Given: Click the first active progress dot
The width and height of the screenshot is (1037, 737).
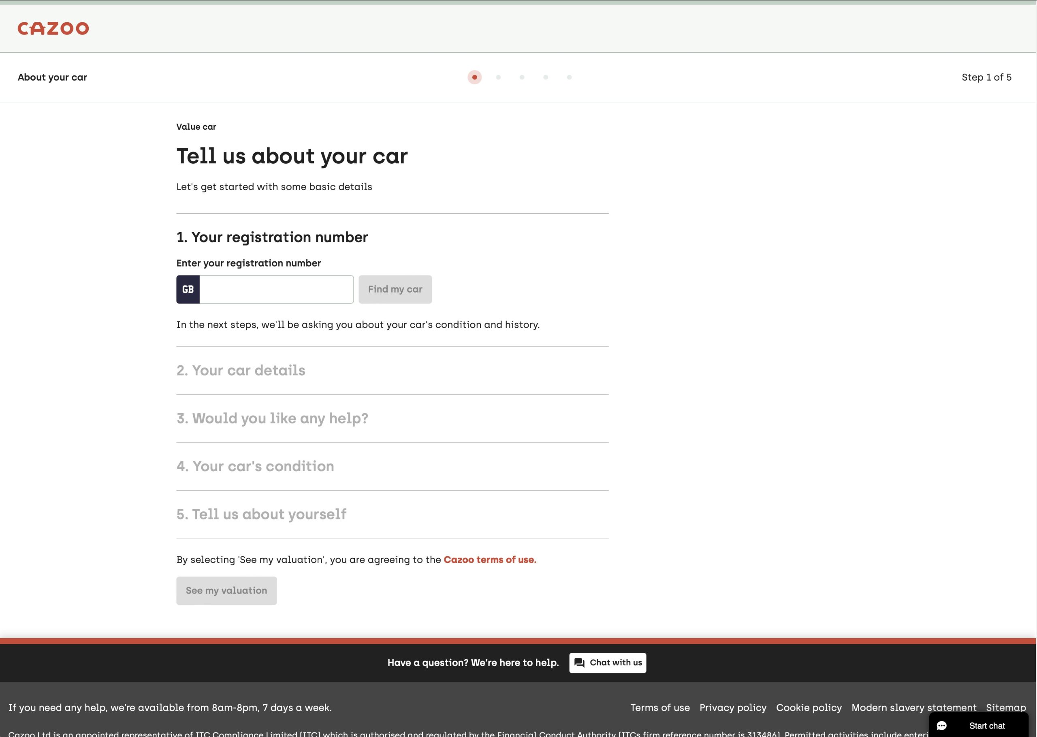Looking at the screenshot, I should click(x=474, y=77).
